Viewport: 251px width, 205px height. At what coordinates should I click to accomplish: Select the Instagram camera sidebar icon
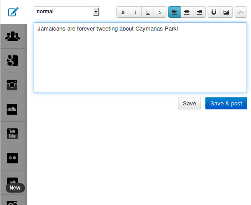coord(12,85)
